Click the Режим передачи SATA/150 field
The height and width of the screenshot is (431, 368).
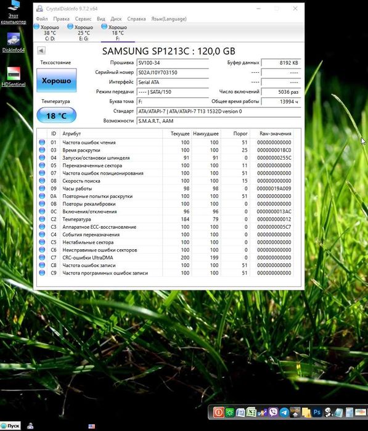tap(173, 92)
